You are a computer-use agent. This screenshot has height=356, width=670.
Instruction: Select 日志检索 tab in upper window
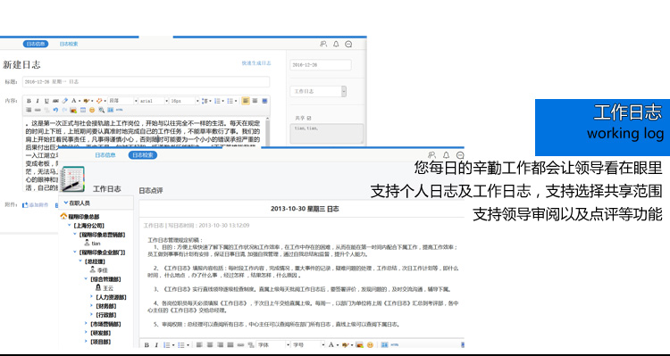[x=69, y=44]
